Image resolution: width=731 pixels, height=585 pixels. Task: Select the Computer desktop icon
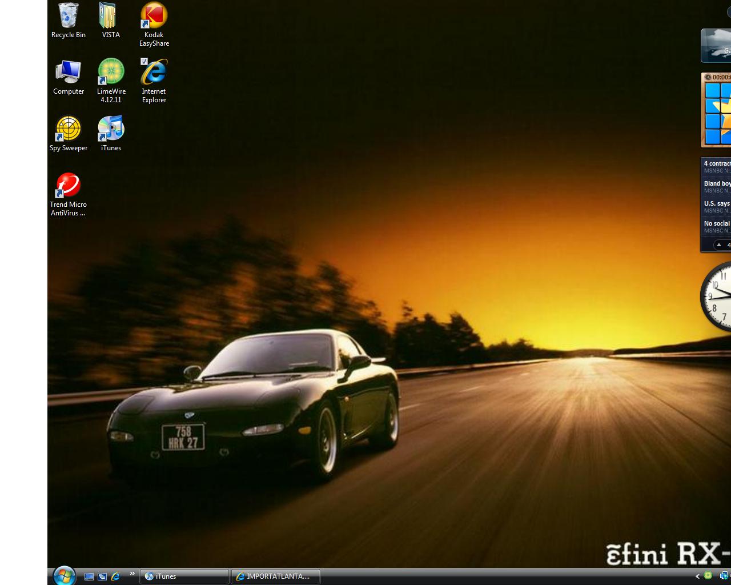pos(68,73)
